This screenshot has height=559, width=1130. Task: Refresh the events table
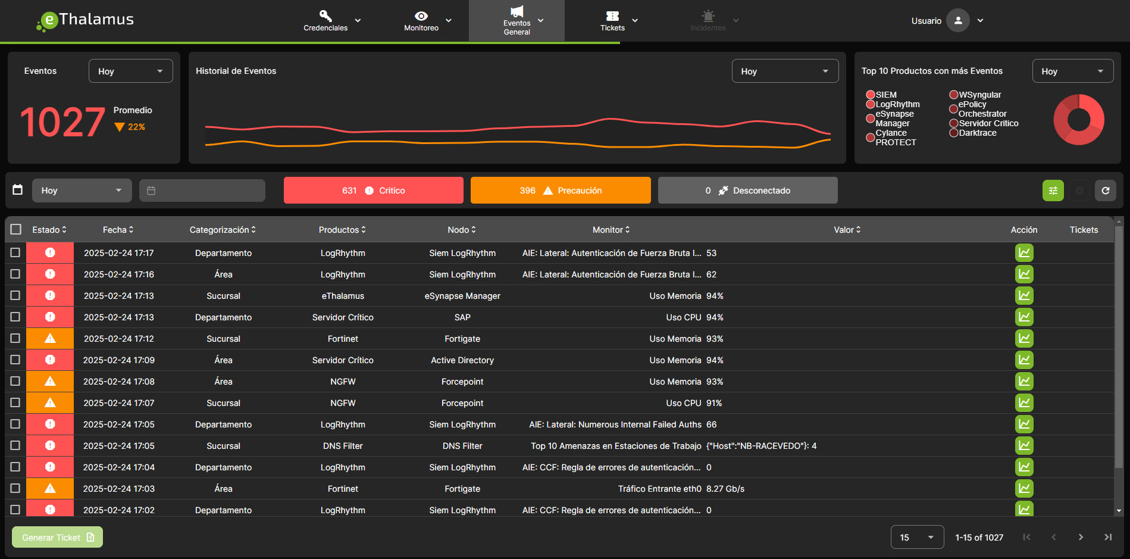click(x=1105, y=191)
